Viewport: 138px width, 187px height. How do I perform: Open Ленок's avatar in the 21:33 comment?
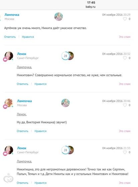(9, 150)
